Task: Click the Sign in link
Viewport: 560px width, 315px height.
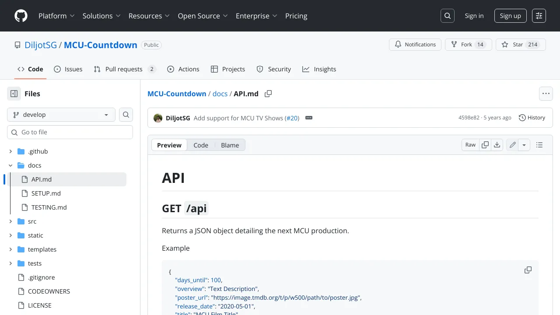Action: pos(474,16)
